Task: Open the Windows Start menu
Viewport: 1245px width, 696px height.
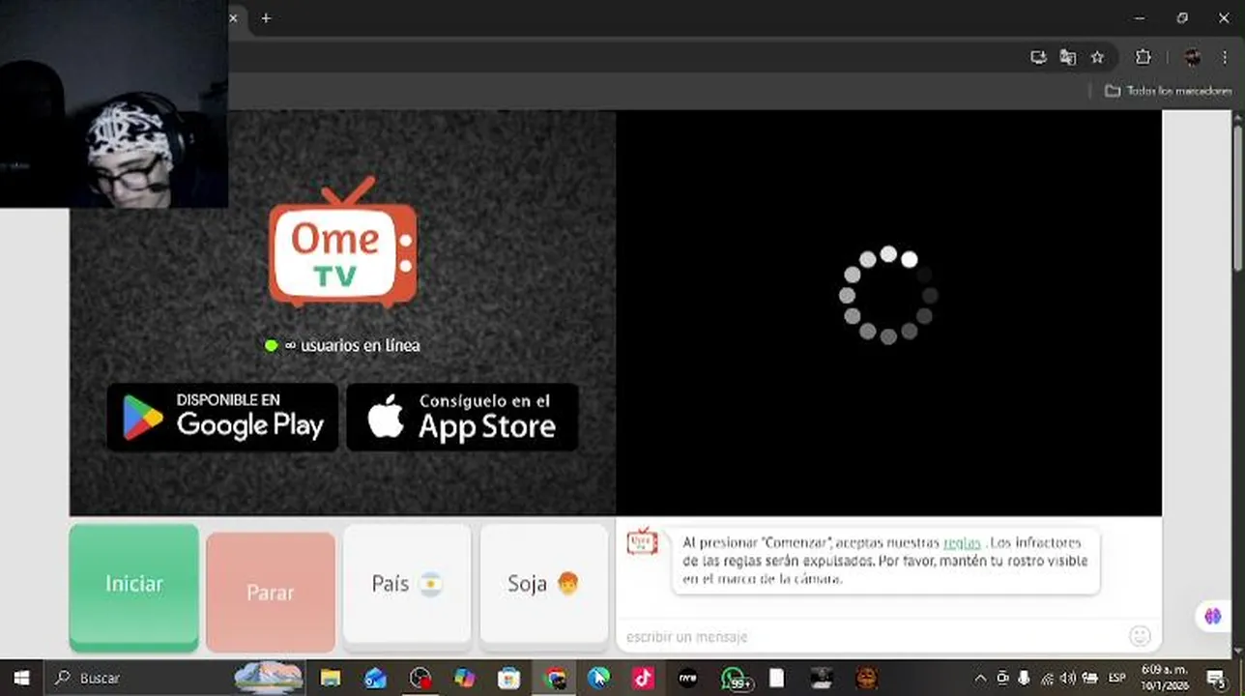Action: point(21,678)
